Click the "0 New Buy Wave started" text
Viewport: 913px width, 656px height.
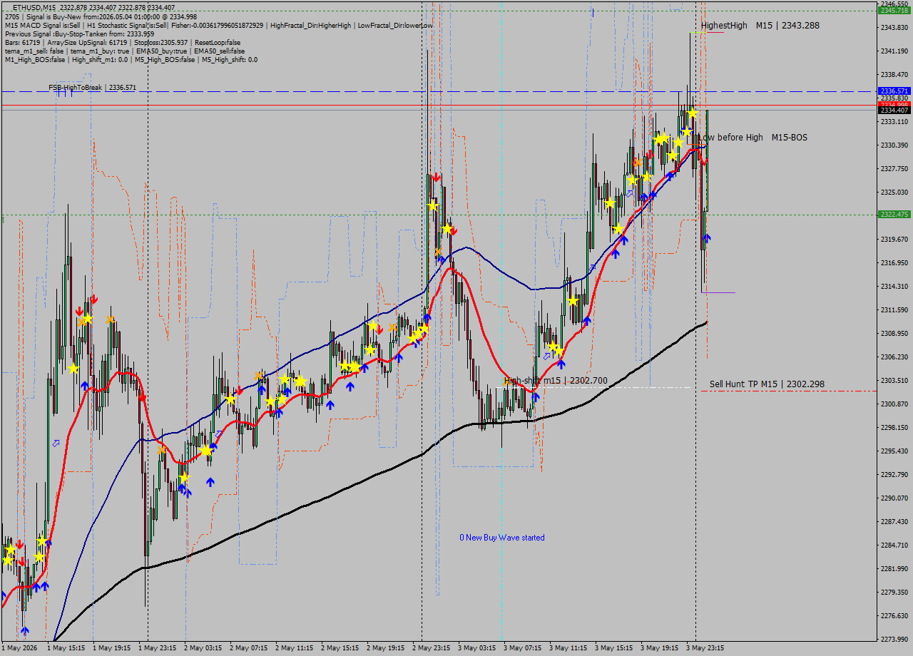502,538
